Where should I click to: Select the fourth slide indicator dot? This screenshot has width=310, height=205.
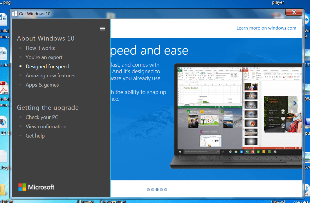(161, 190)
